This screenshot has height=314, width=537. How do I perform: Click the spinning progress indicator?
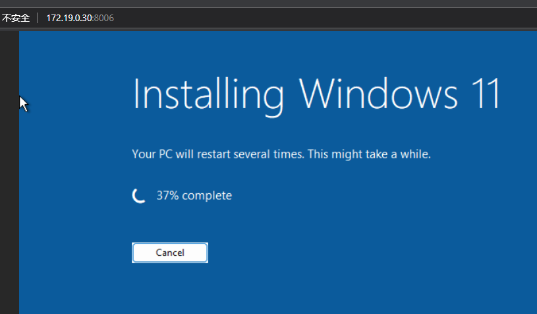coord(139,196)
